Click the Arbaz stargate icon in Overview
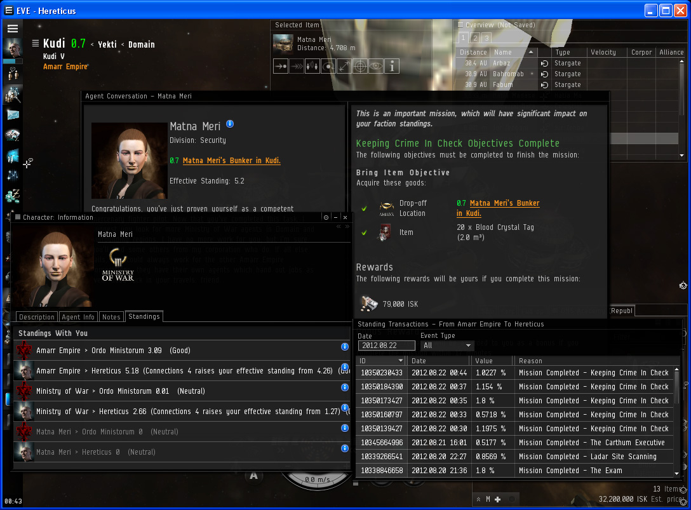This screenshot has width=691, height=510. tap(544, 63)
